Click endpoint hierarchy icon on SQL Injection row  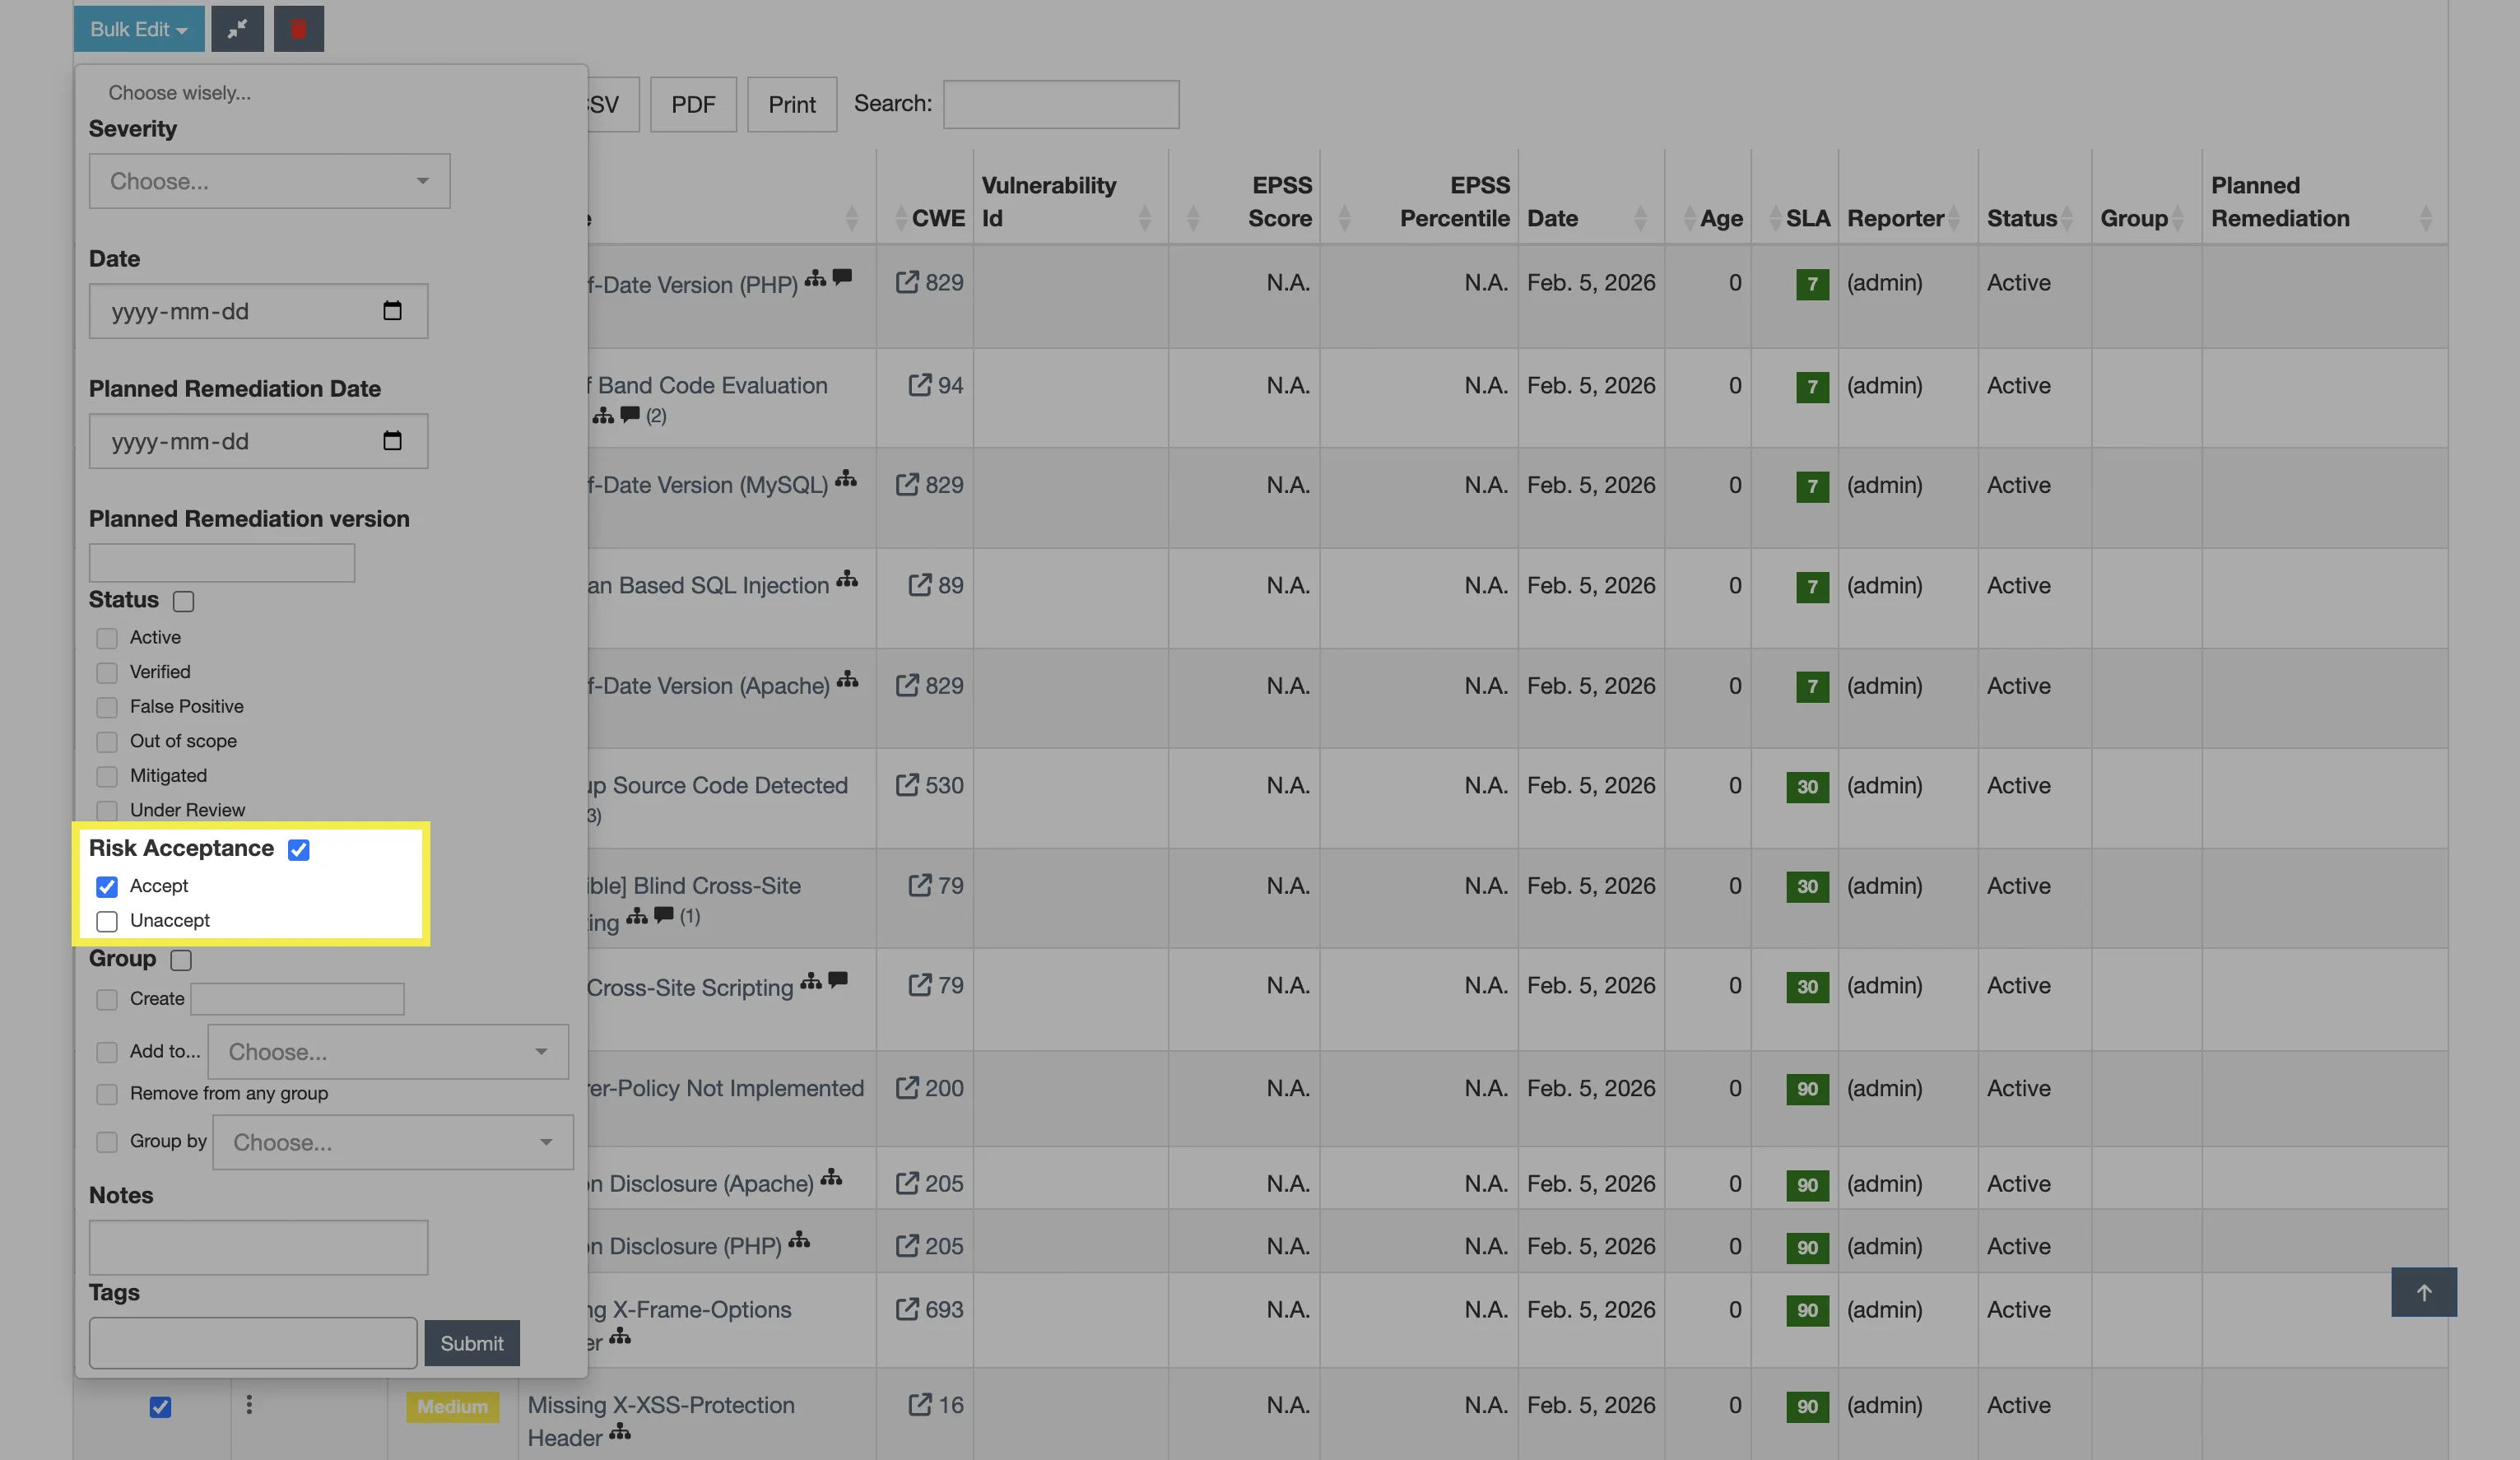click(847, 579)
